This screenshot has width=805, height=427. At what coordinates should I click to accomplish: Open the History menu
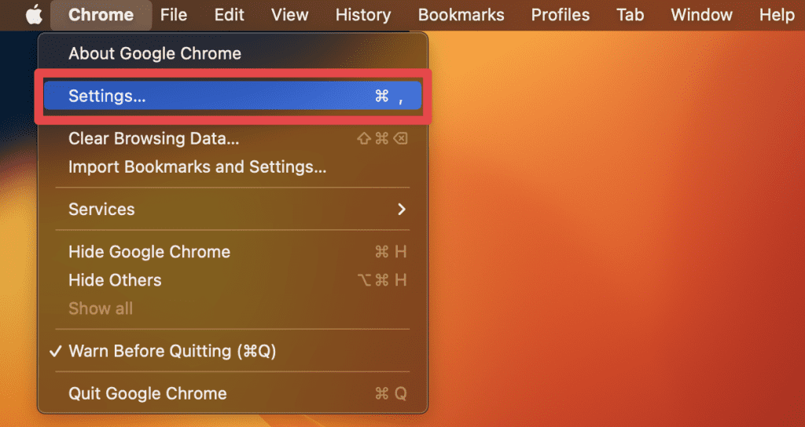362,15
